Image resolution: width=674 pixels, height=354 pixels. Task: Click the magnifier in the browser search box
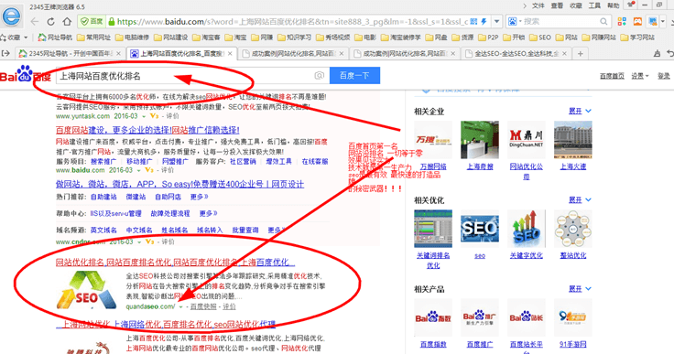tap(603, 21)
